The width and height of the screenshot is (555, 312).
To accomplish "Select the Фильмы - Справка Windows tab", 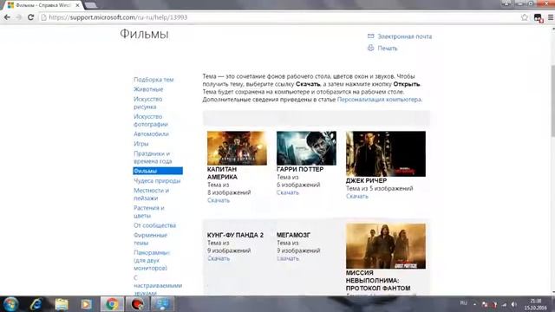I will (x=42, y=5).
